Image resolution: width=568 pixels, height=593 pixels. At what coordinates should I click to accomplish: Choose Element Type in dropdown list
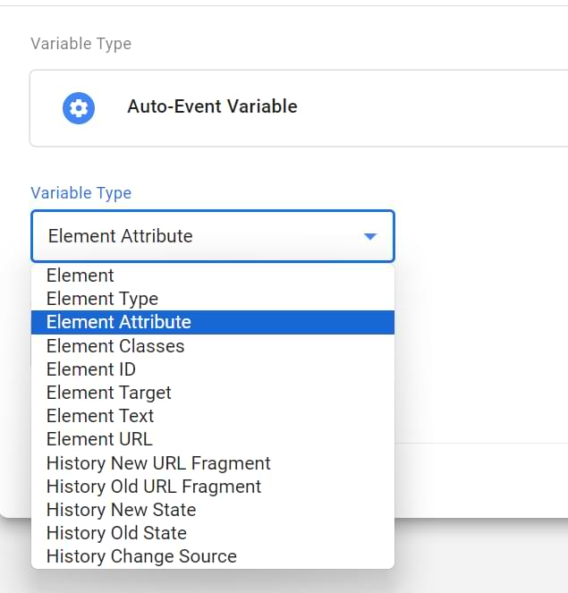click(102, 299)
